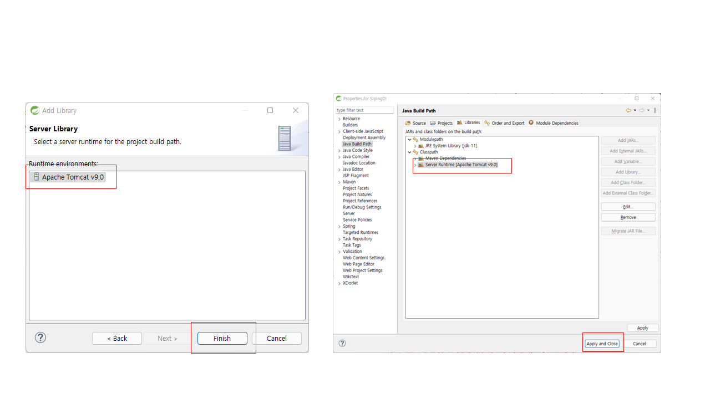Expand the Task Repository category
This screenshot has height=399, width=710.
tap(339, 239)
